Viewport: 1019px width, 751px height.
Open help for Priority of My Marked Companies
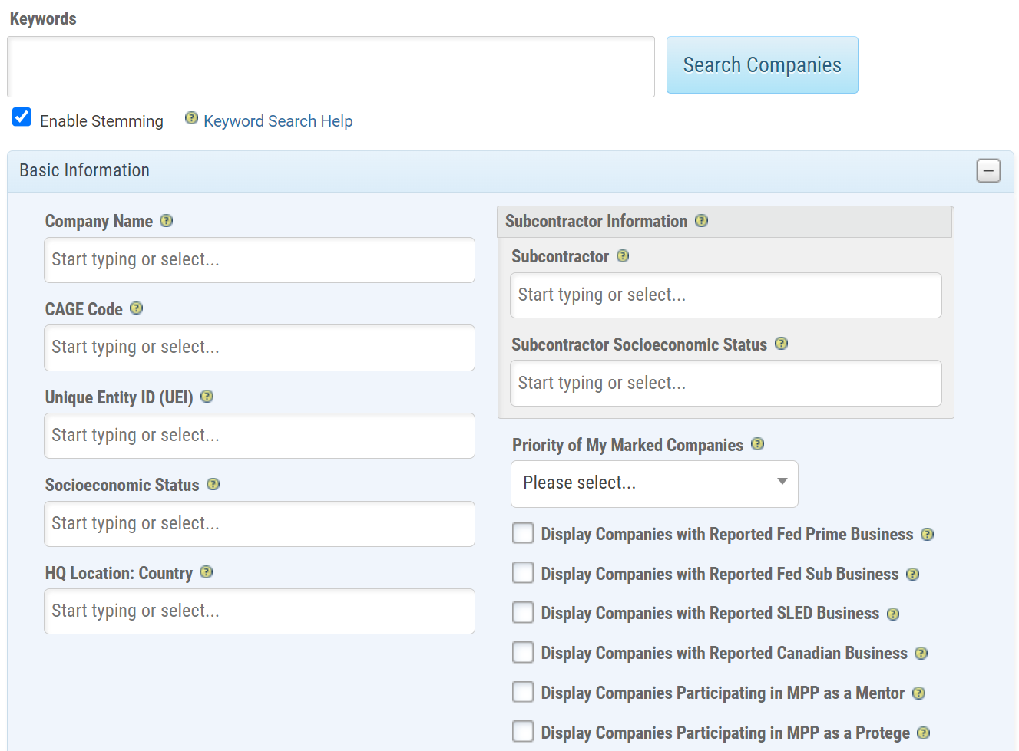tap(757, 444)
